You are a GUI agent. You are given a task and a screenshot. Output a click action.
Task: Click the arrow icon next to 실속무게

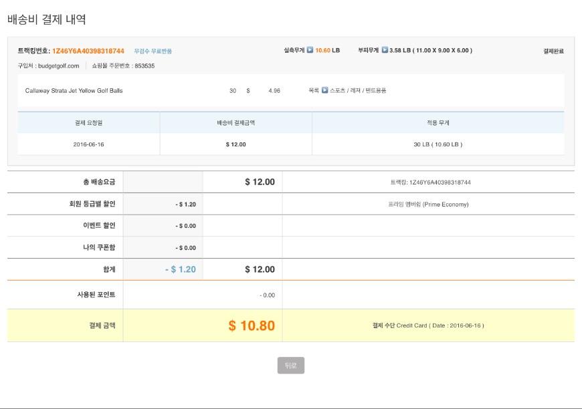tap(310, 51)
